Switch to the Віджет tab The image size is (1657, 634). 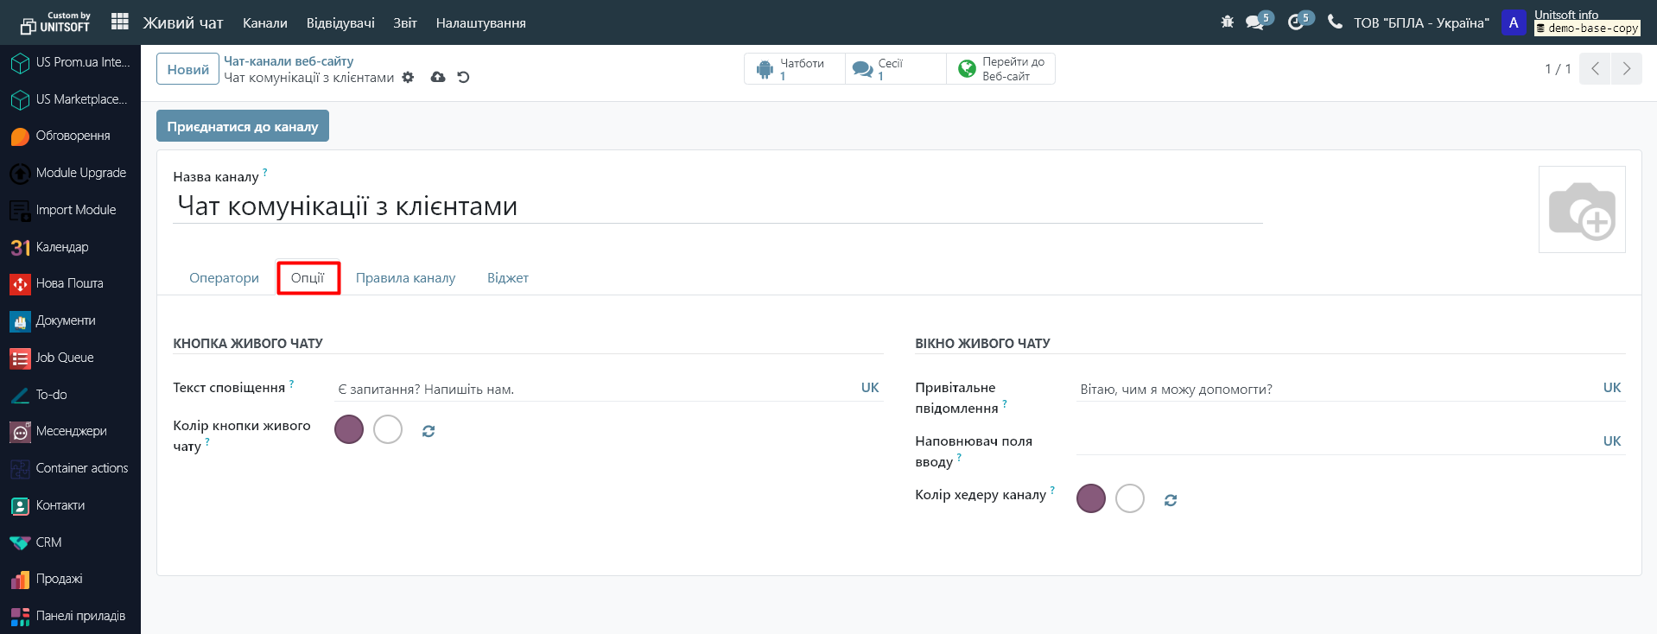(x=507, y=278)
